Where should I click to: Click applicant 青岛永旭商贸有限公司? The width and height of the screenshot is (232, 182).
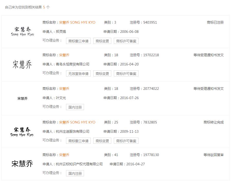tap(72, 64)
